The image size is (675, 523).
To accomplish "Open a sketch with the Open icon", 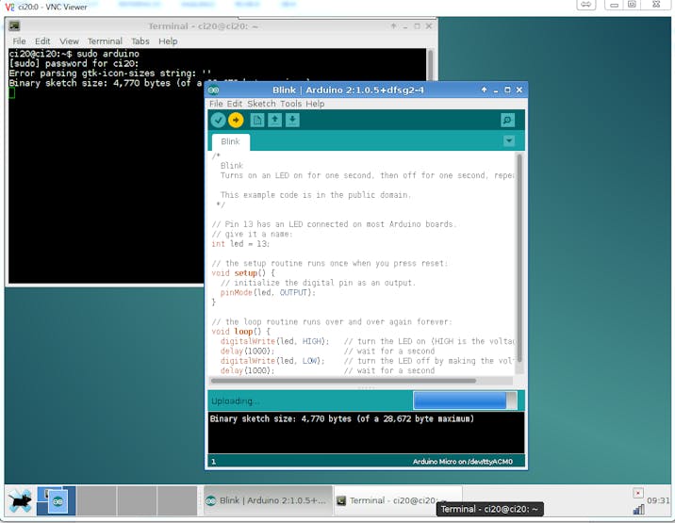I will point(274,120).
